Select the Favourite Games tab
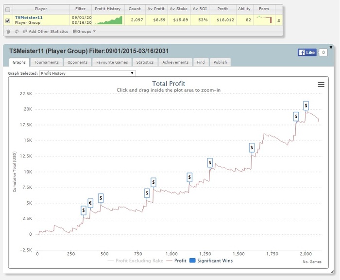 112,62
